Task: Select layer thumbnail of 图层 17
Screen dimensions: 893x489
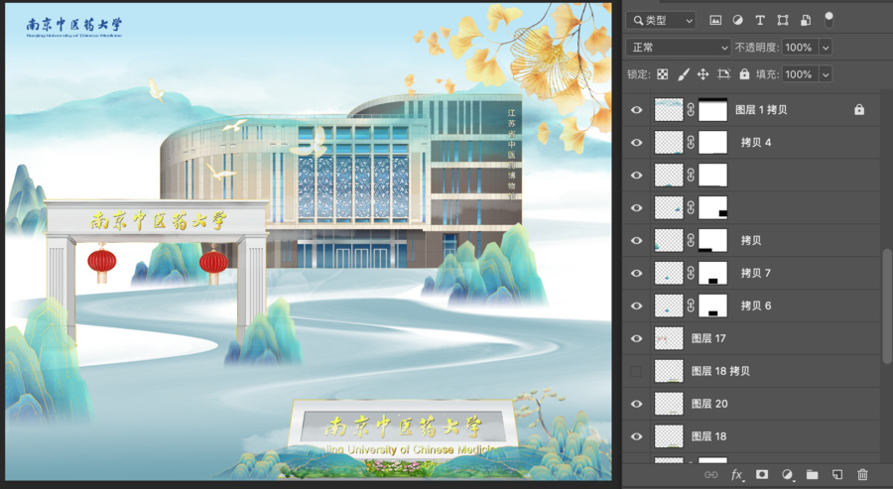Action: point(669,338)
